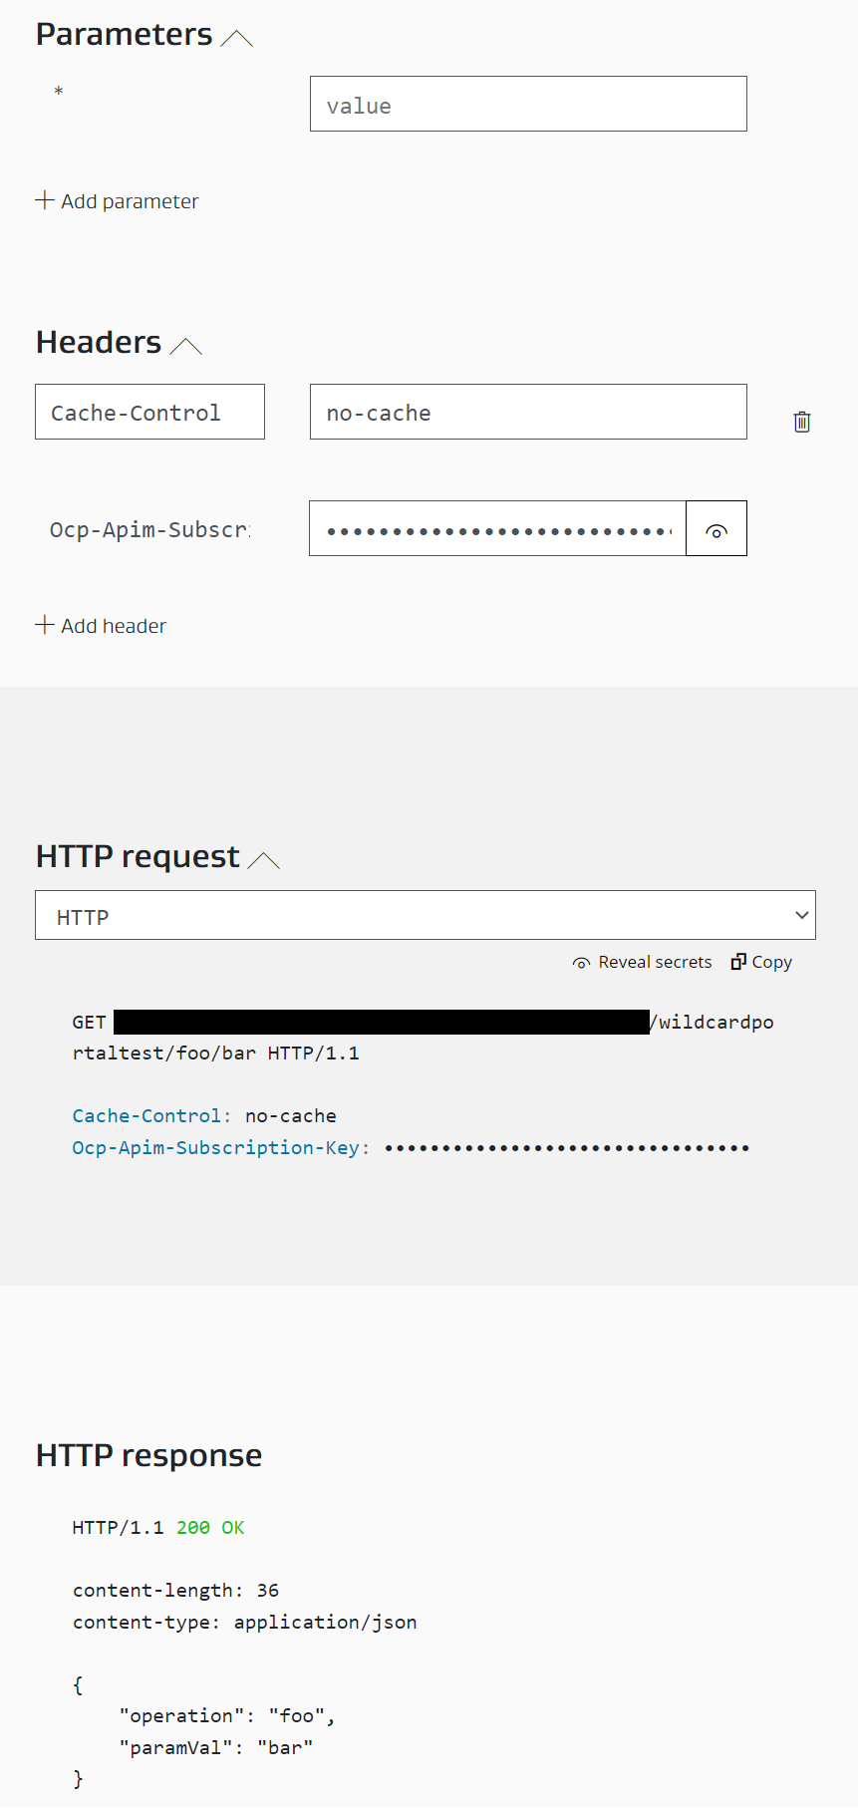Screen dimensions: 858x1808
Task: Reveal secrets in the HTTP request preview
Action: [642, 962]
